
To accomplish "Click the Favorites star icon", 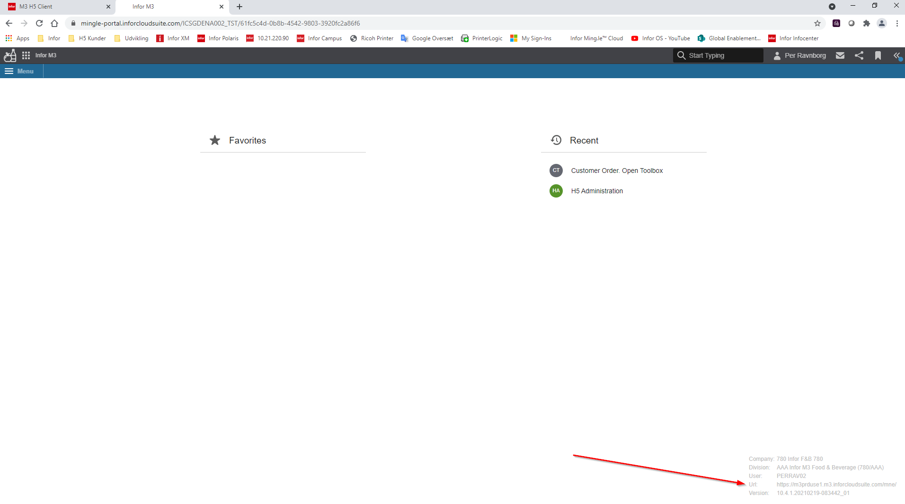I will [215, 140].
